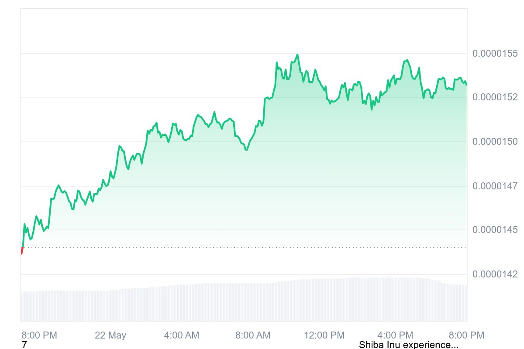The height and width of the screenshot is (349, 524).
Task: Click the 0.0000150 price axis label
Action: click(495, 142)
